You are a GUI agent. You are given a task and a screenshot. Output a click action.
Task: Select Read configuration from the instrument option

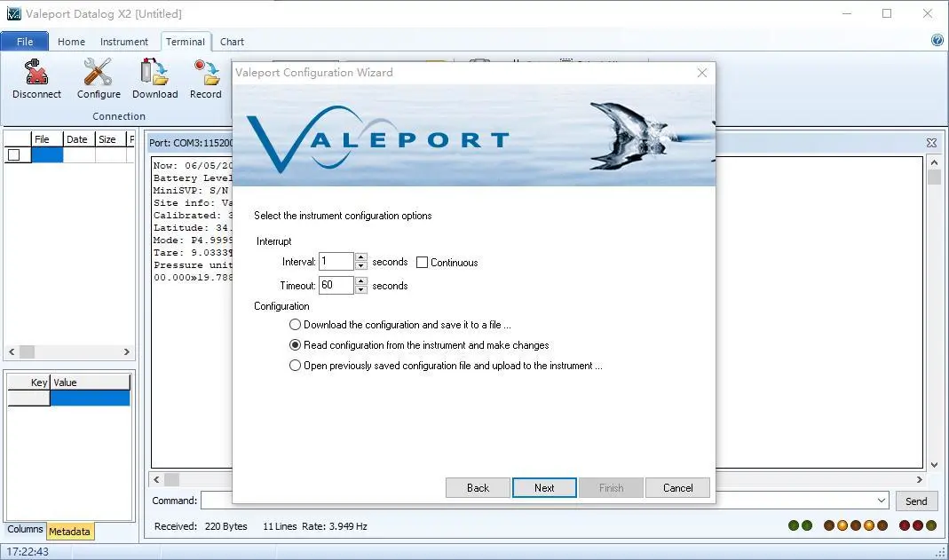tap(295, 345)
